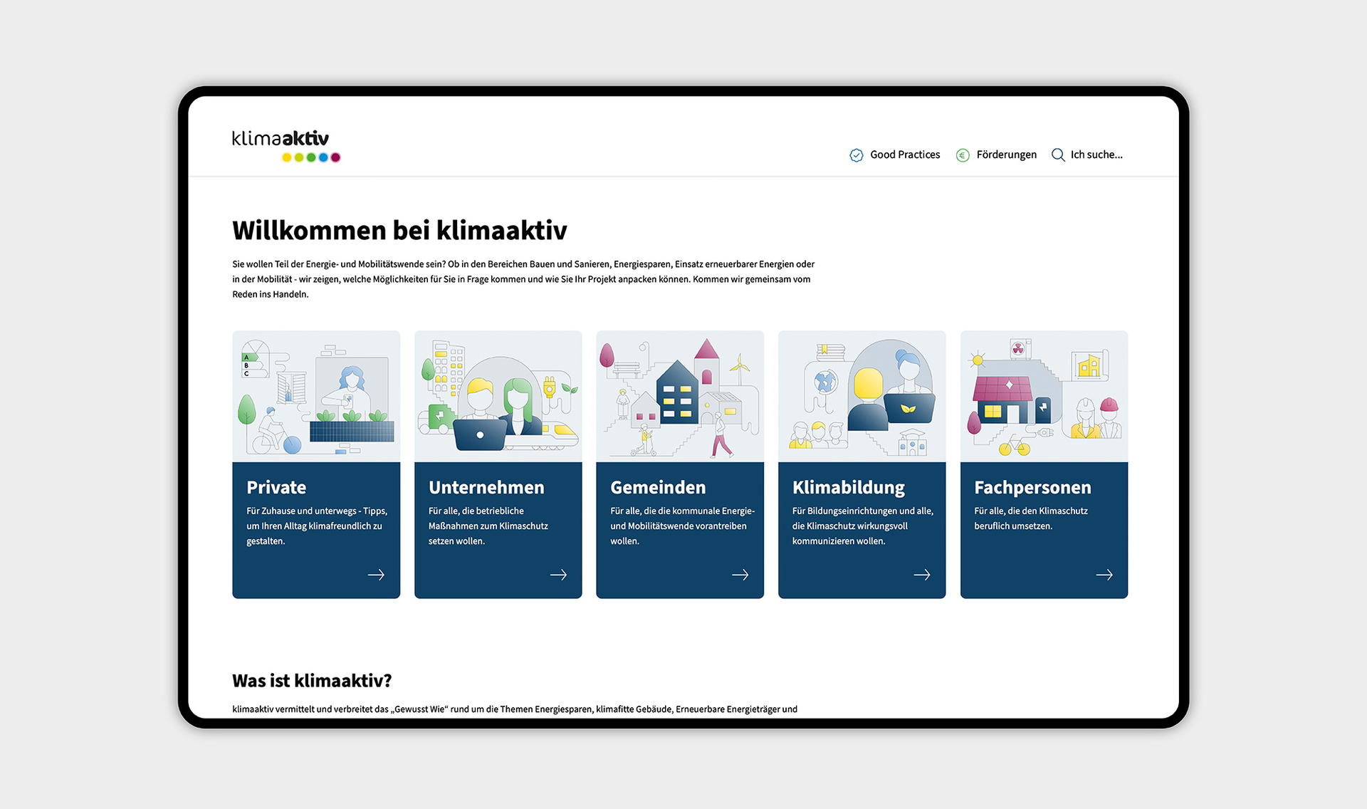
Task: Click the paragraph starting 'klimaaktiv vermittelt und verbreitet'
Action: (x=515, y=709)
